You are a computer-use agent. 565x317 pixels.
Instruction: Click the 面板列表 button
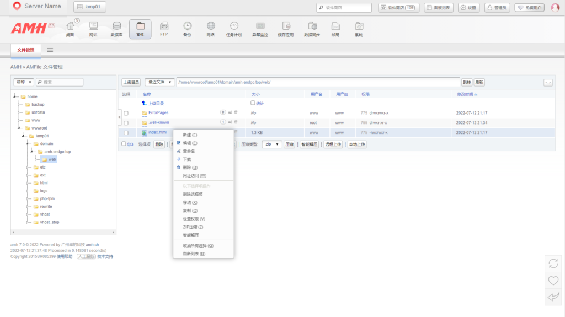(x=439, y=8)
